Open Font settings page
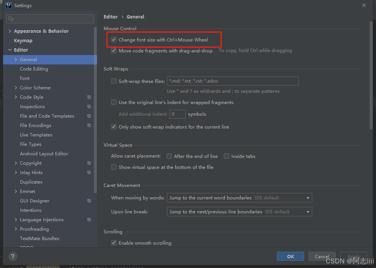Viewport: 376px width, 268px height. [x=25, y=78]
